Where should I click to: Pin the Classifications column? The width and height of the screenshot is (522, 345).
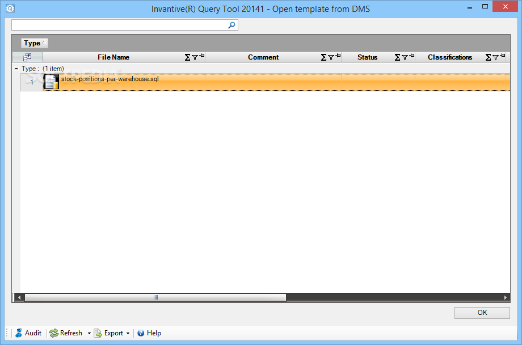503,56
